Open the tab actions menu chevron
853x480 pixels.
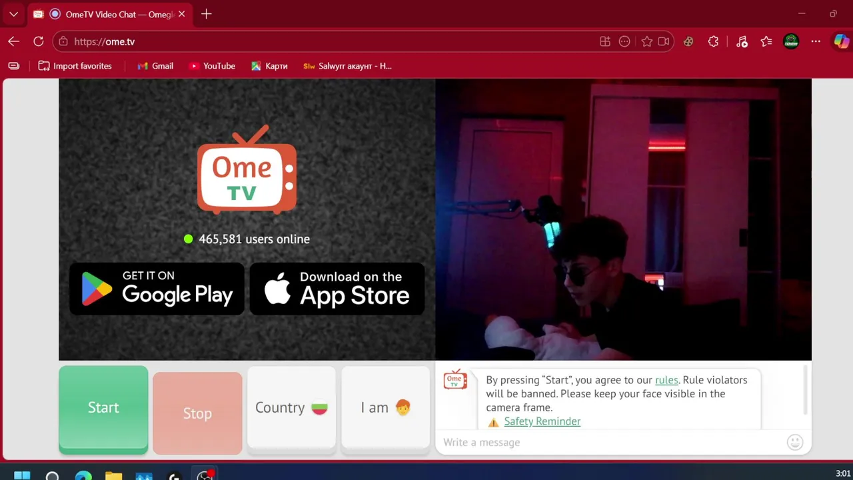click(x=13, y=14)
